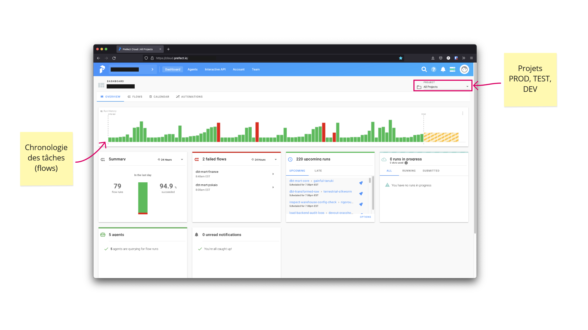Image resolution: width=588 pixels, height=330 pixels.
Task: Select the Running tab
Action: pos(409,171)
